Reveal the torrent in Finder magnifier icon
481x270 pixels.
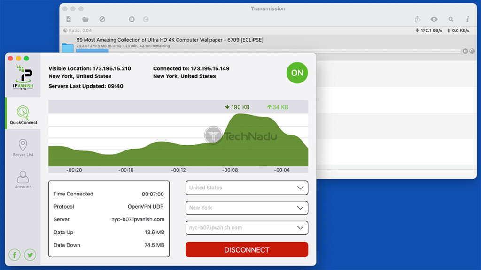pos(473,51)
